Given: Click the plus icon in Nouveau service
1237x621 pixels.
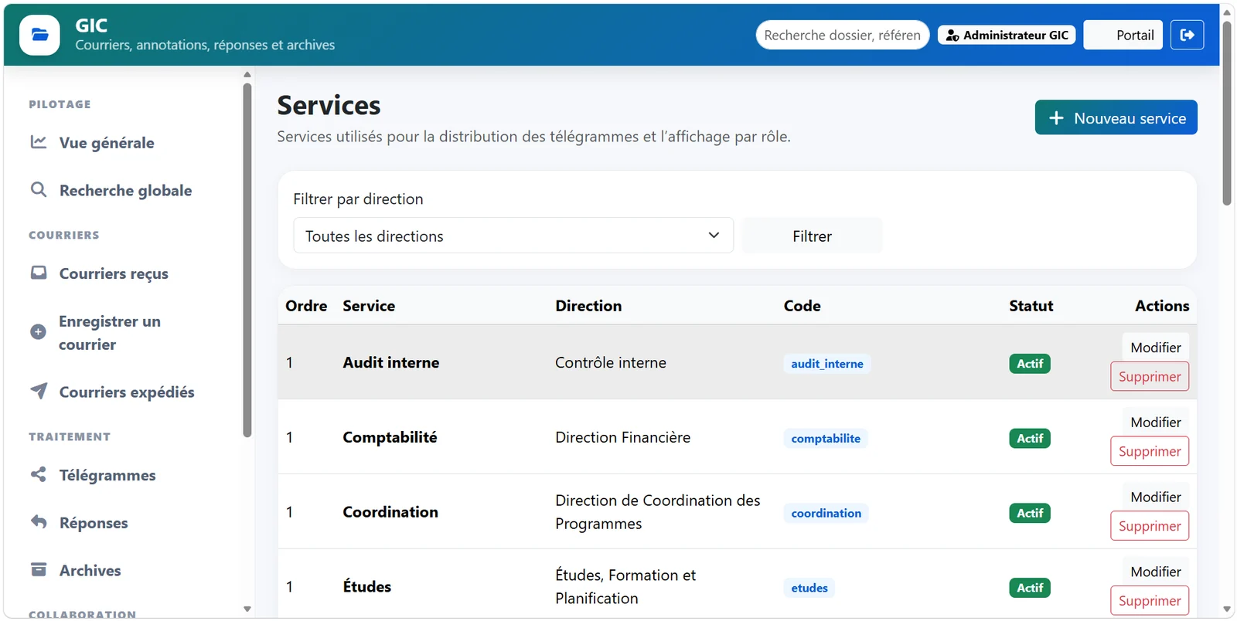Looking at the screenshot, I should 1056,117.
